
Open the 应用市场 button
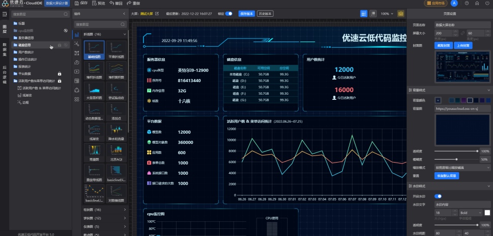pyautogui.click(x=436, y=3)
